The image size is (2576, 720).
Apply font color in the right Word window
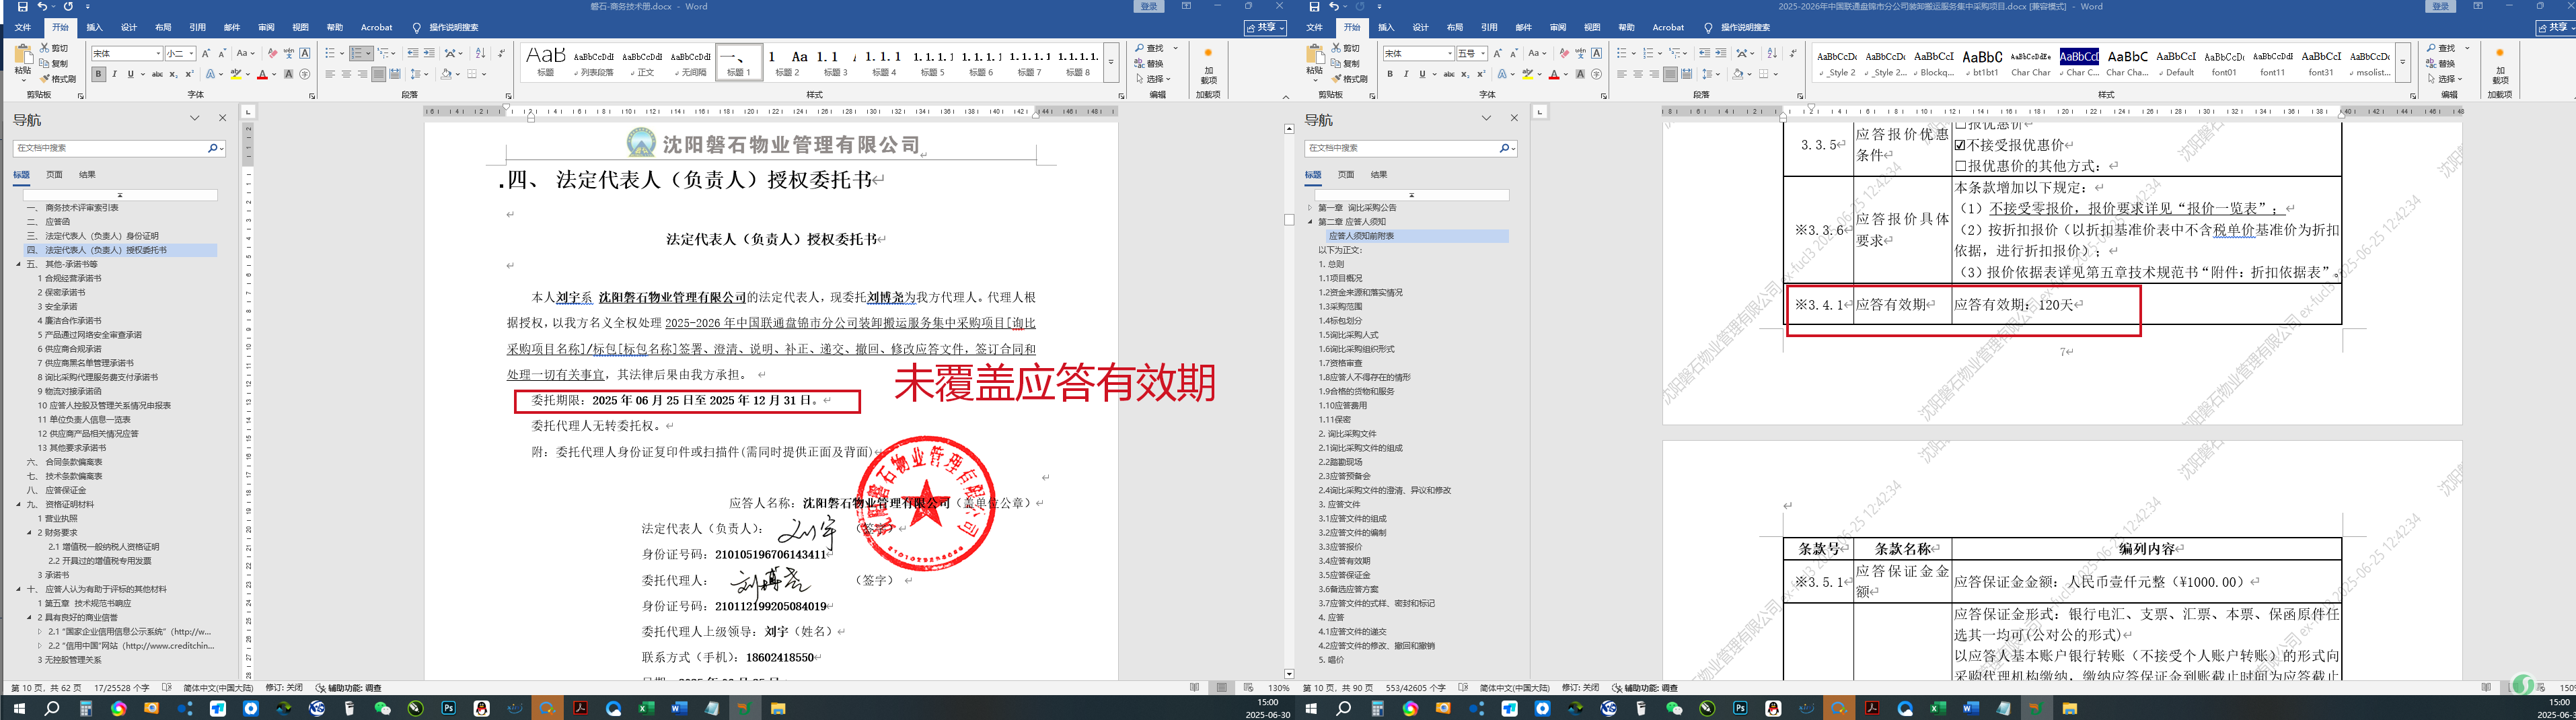tap(1554, 74)
